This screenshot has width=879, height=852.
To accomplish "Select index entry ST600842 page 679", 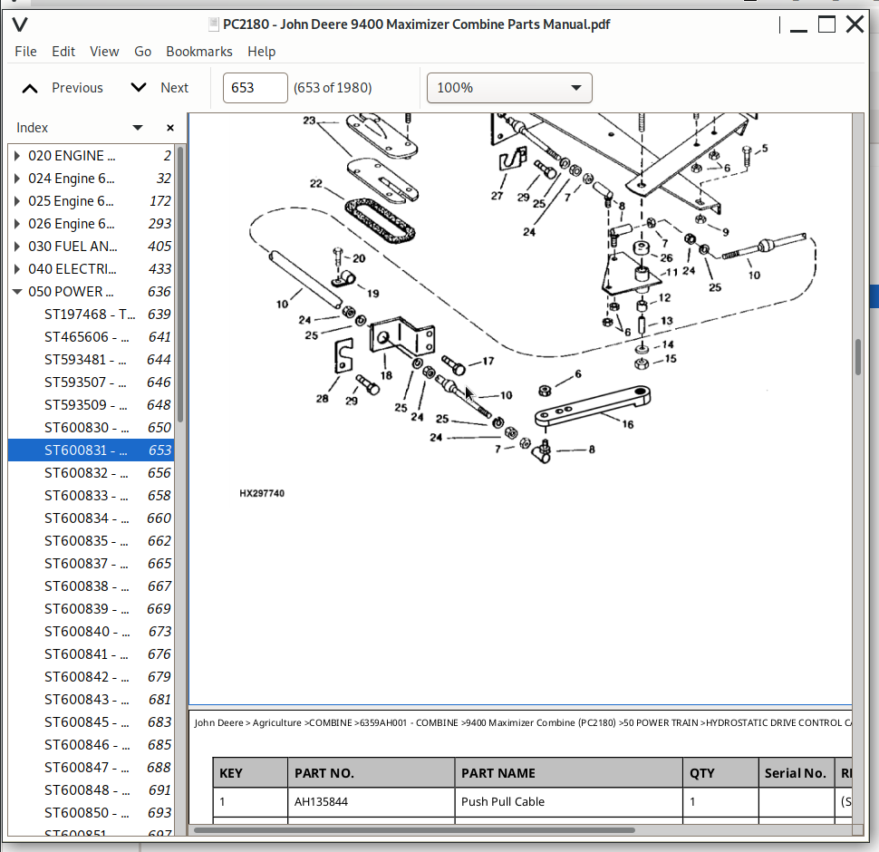I will click(x=91, y=676).
